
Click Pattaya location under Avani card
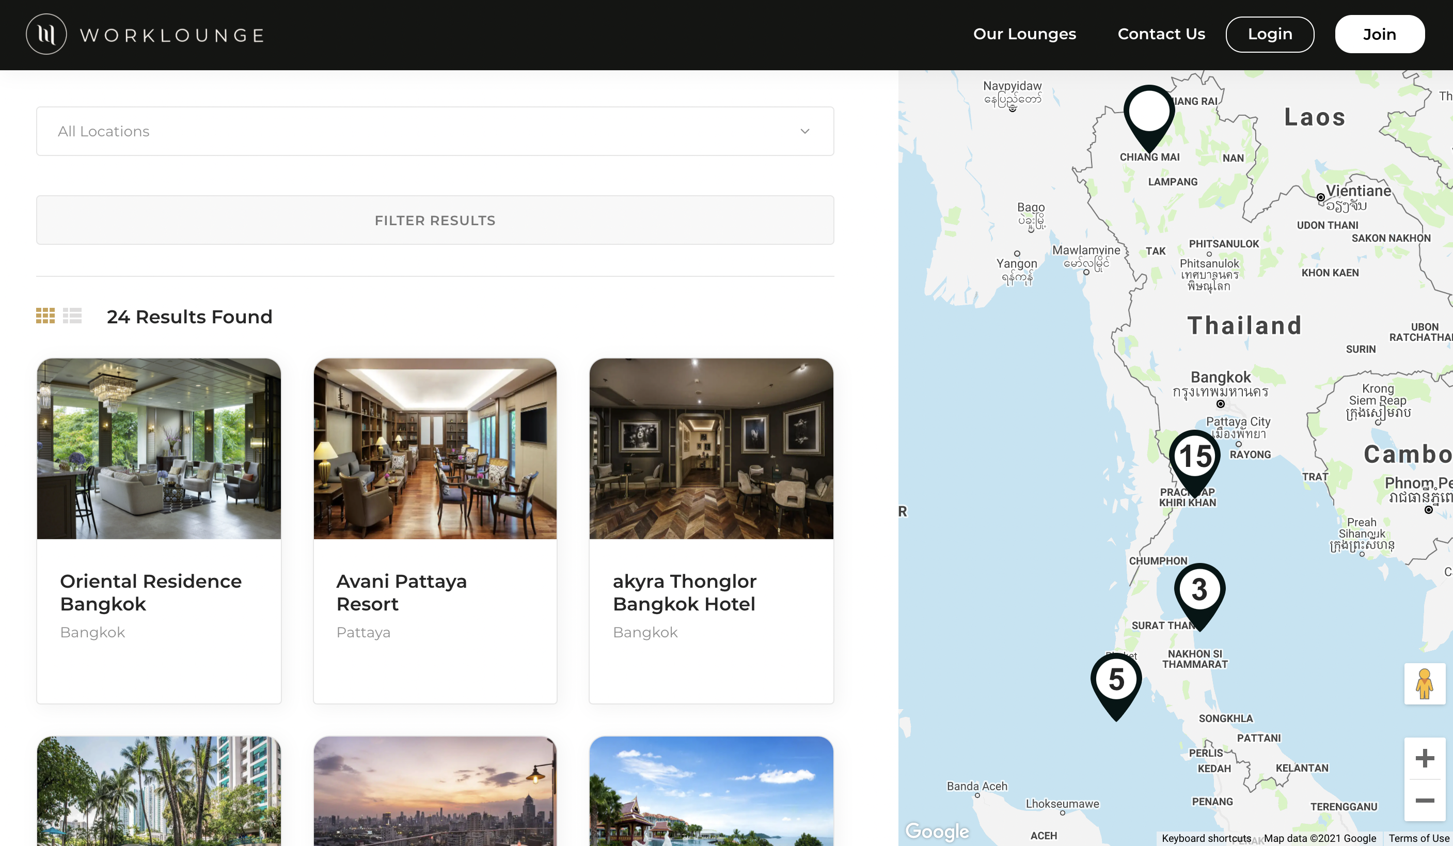pyautogui.click(x=364, y=633)
